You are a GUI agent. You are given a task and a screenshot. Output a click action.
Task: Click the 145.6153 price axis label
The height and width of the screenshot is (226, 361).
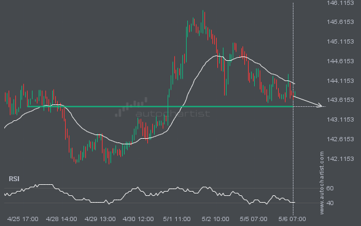click(x=340, y=22)
